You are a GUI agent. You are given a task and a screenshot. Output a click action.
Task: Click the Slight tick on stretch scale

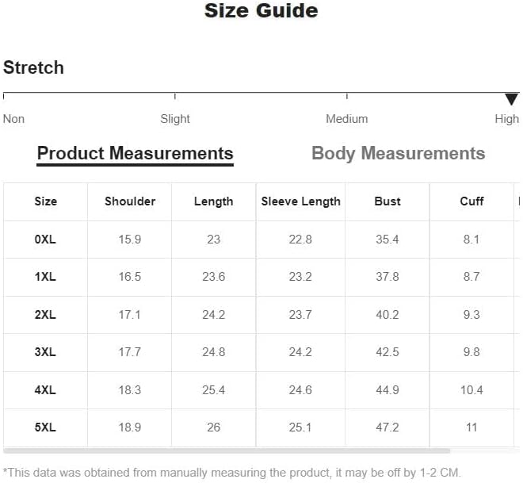(x=175, y=97)
